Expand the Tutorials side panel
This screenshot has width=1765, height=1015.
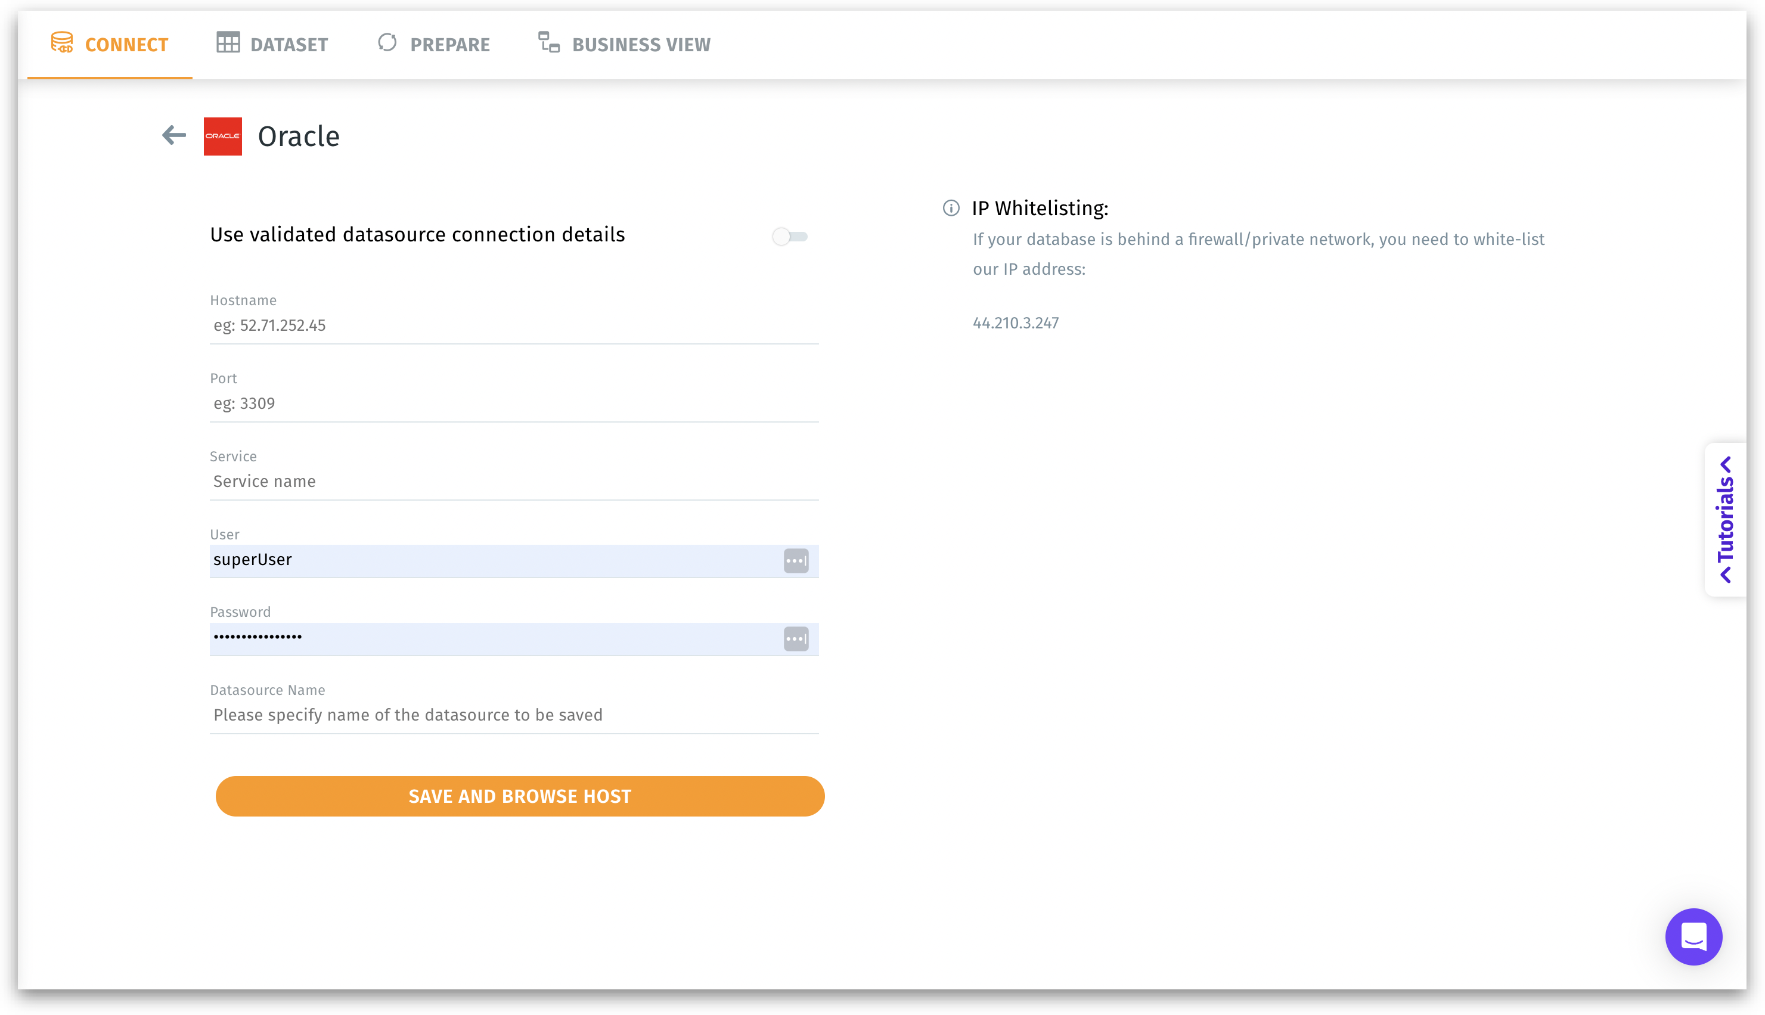click(x=1725, y=519)
